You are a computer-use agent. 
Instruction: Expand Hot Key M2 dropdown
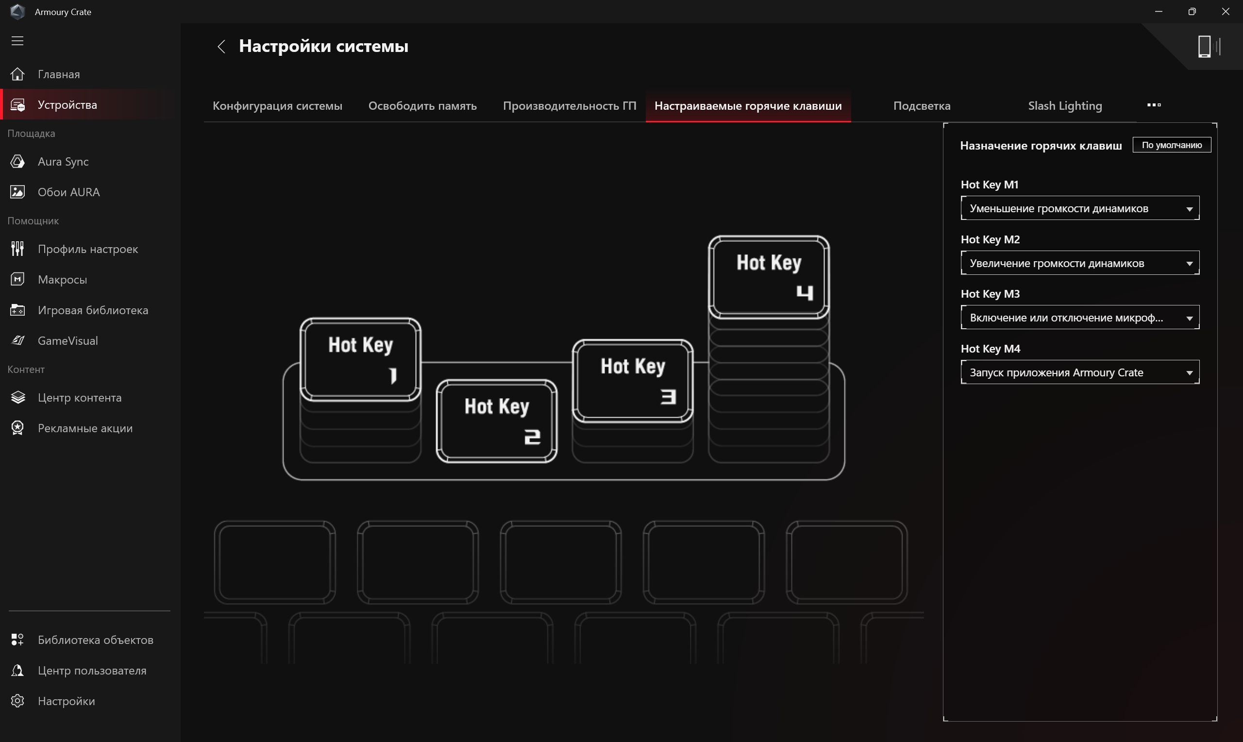[1079, 263]
